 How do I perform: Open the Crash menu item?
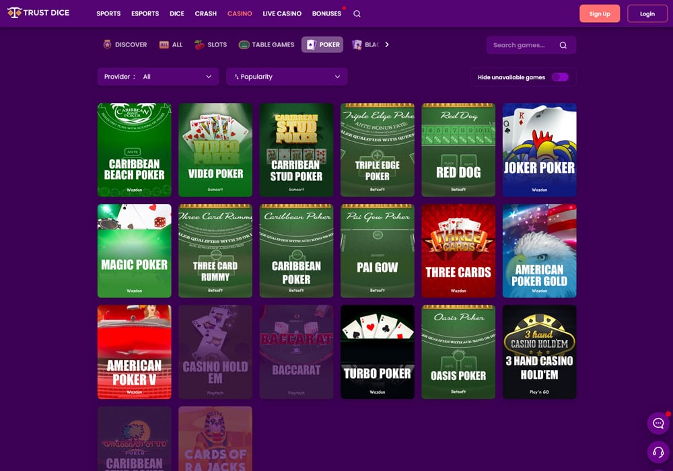tap(205, 13)
